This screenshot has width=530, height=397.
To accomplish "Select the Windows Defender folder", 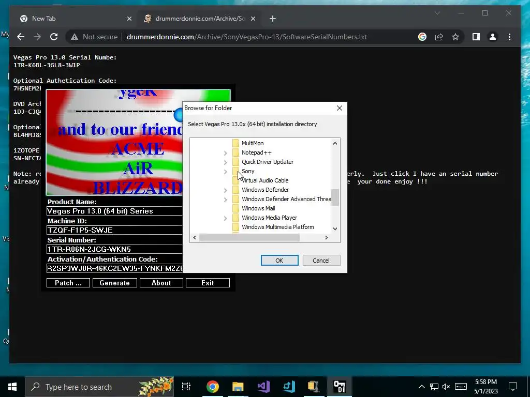I will [x=266, y=190].
